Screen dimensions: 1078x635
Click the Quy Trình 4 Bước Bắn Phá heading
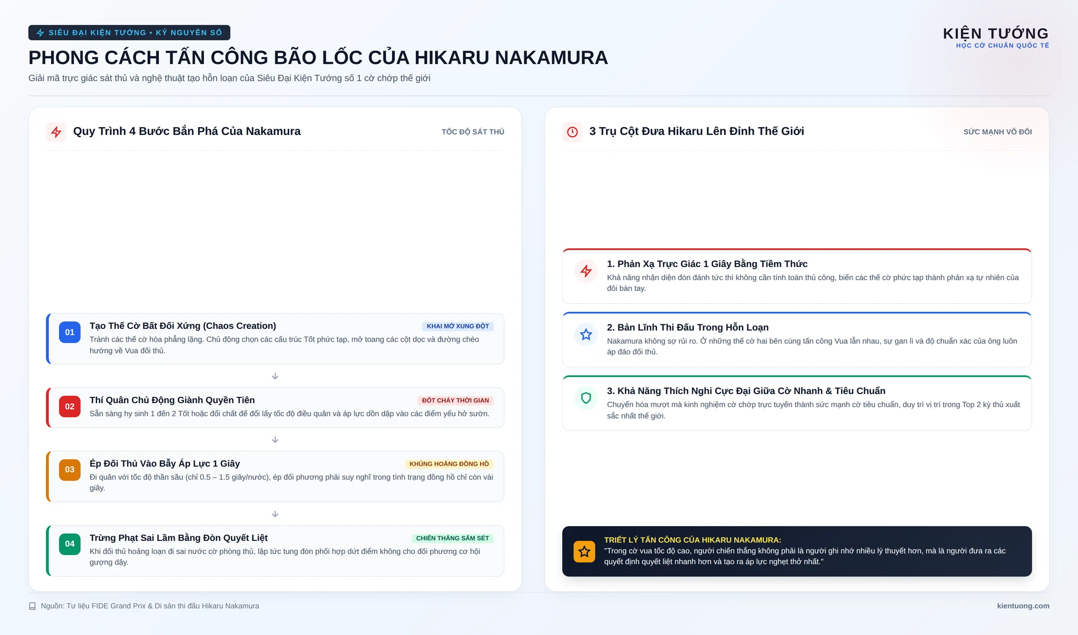(187, 132)
